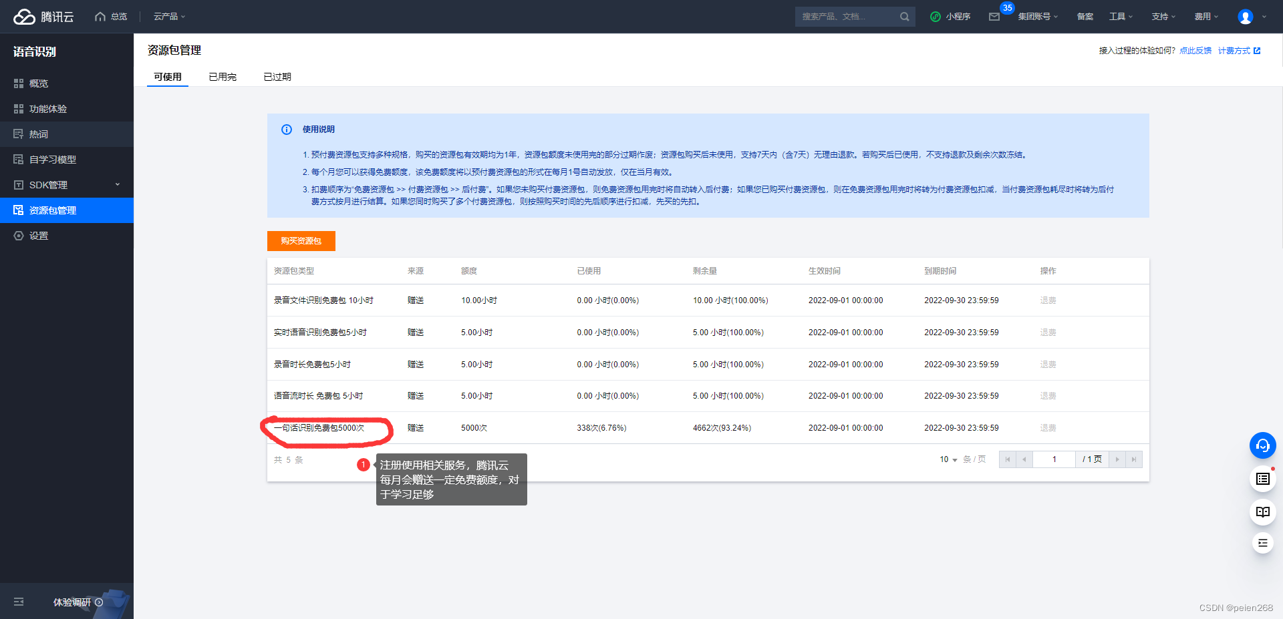1283x619 pixels.
Task: Open the 计费方式 link
Action: [x=1234, y=51]
